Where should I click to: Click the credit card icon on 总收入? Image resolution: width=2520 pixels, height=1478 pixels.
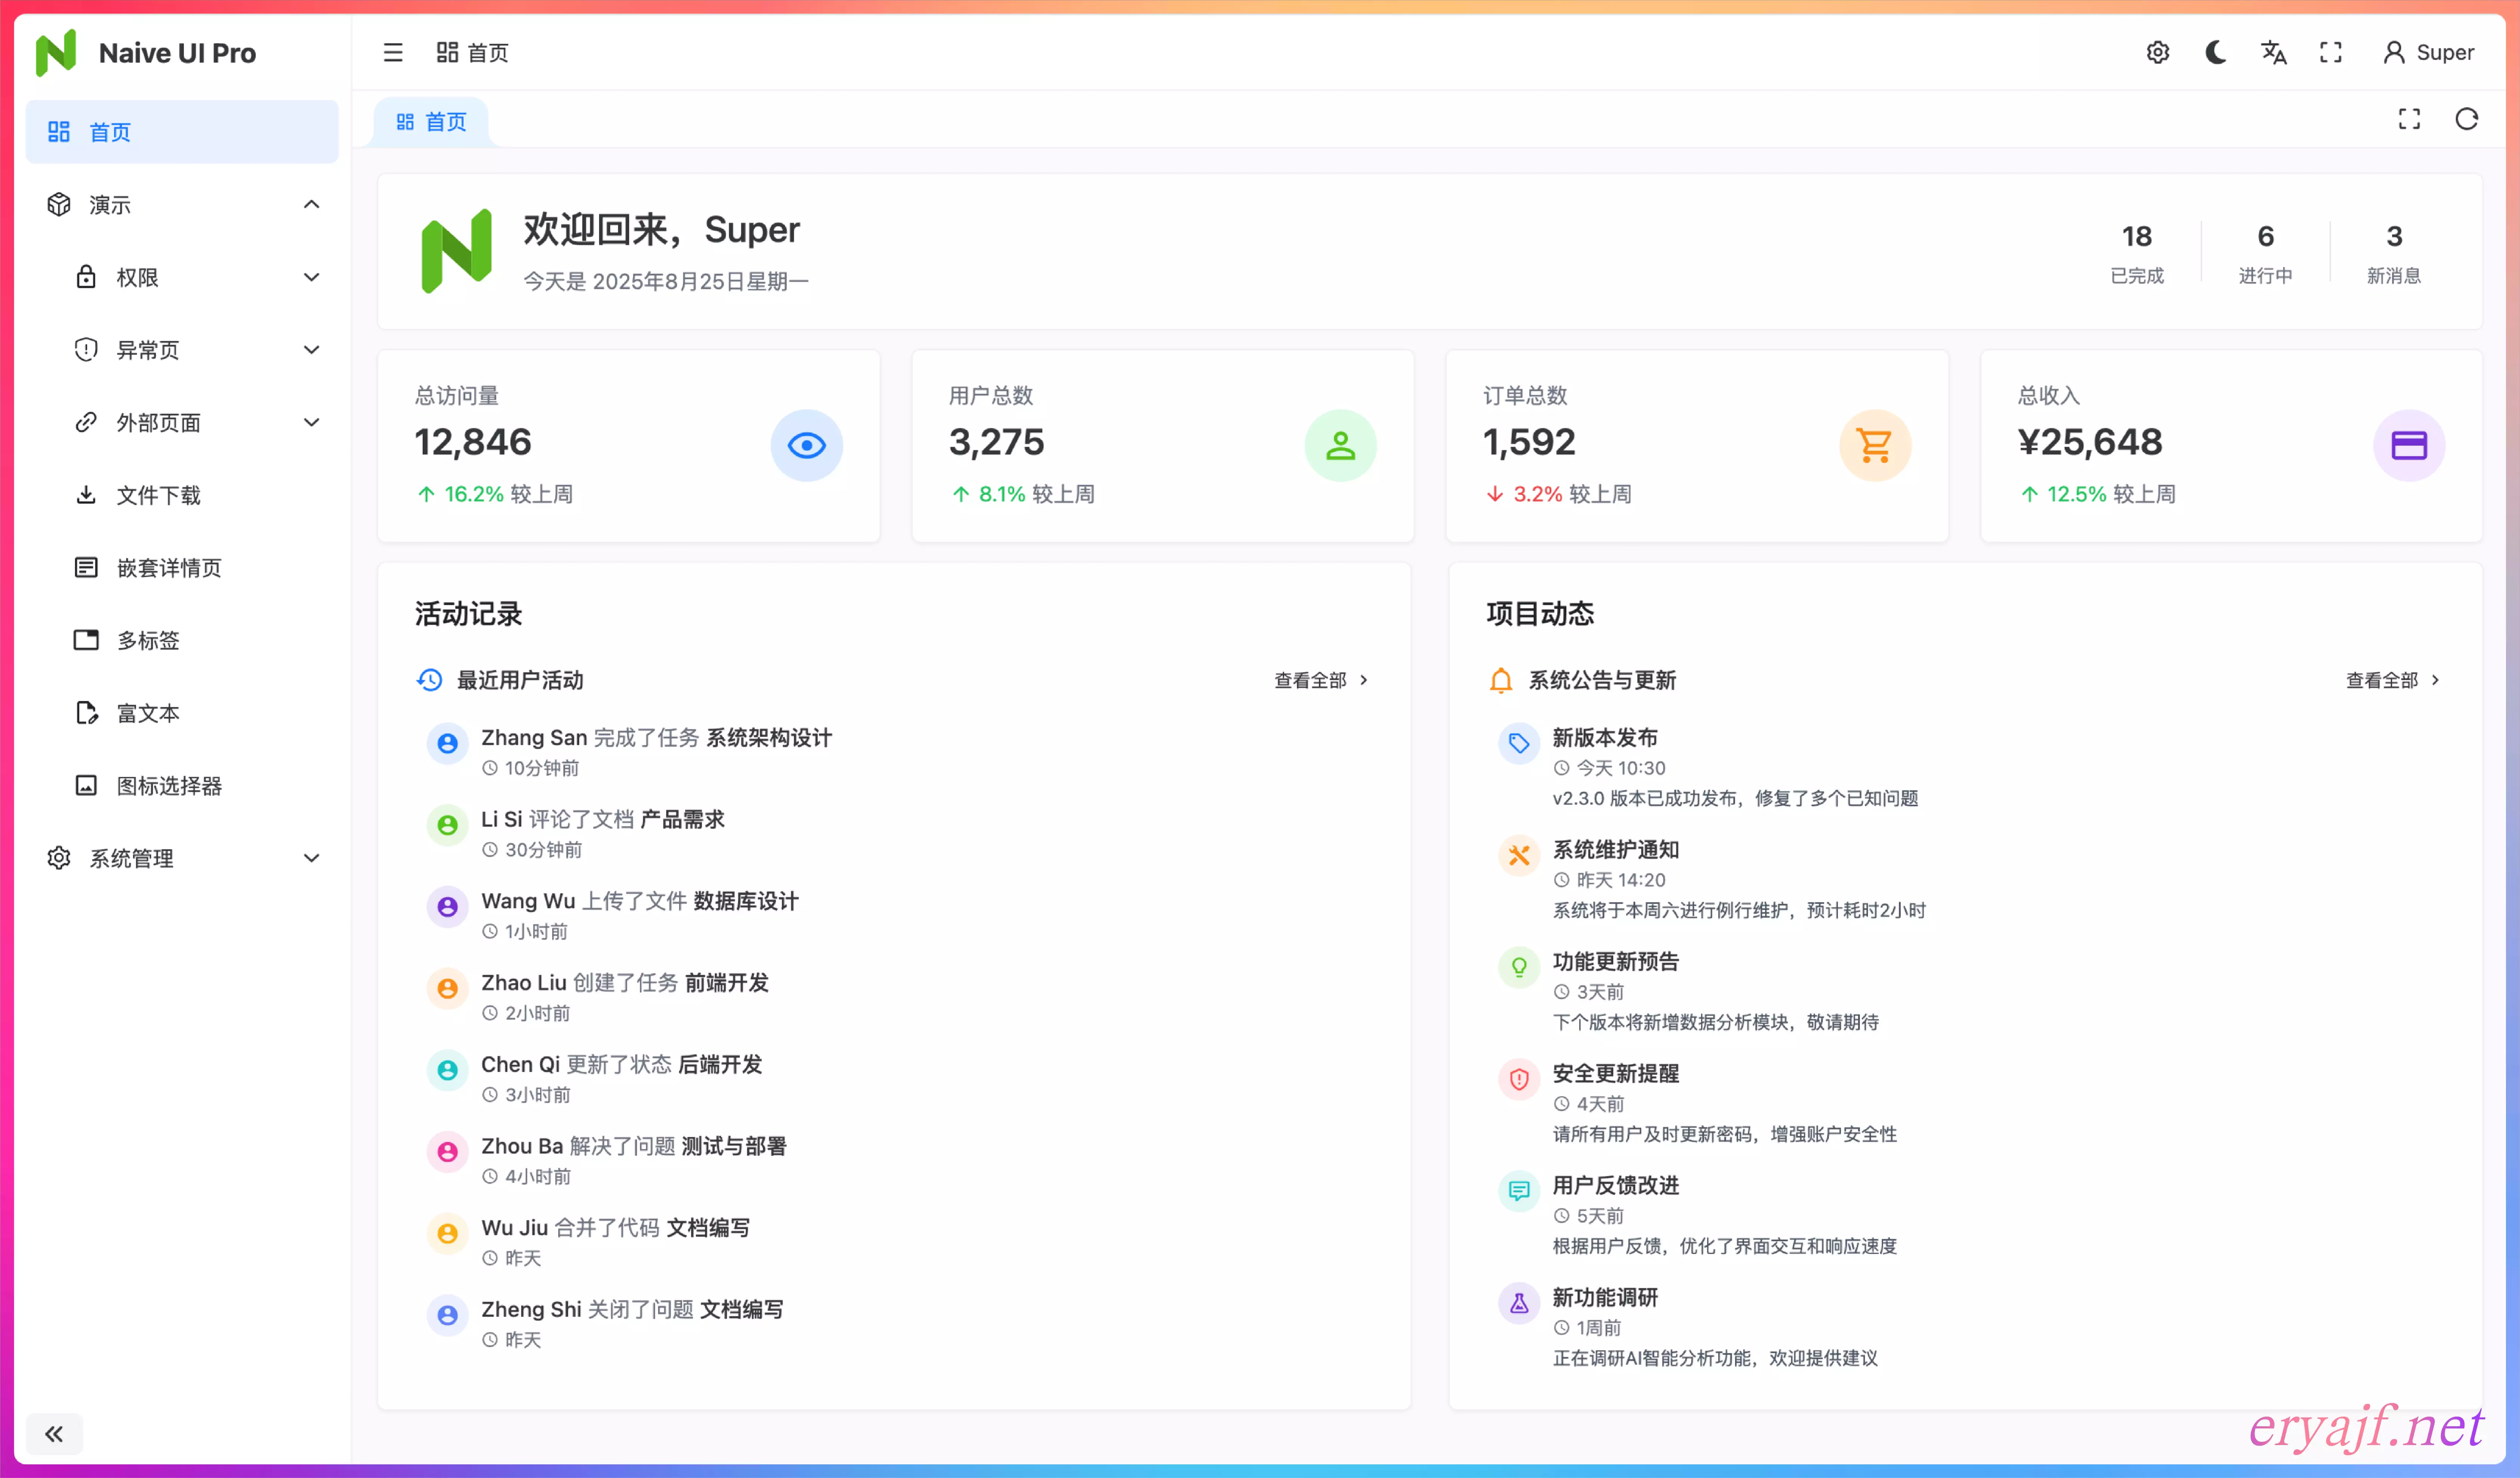(x=2408, y=445)
